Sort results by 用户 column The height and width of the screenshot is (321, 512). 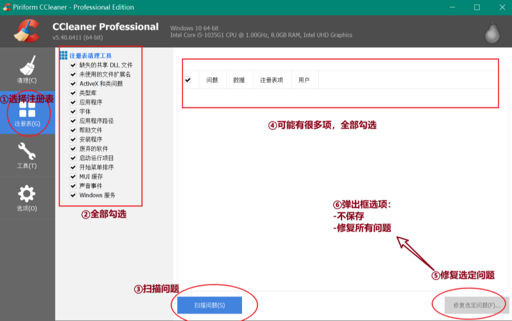pos(304,80)
